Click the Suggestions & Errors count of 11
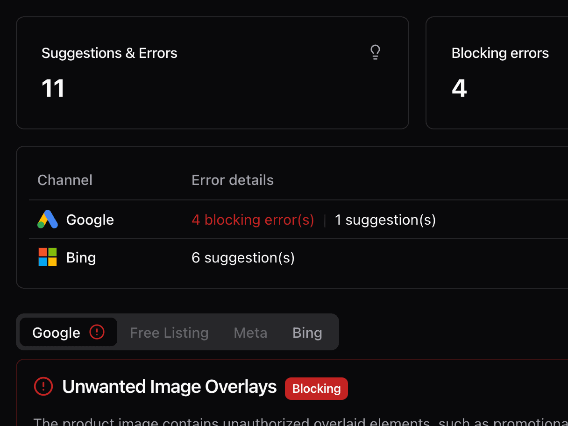568x426 pixels. [53, 88]
